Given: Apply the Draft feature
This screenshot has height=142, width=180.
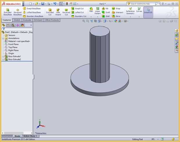Looking at the screenshot, I should click(x=106, y=12).
